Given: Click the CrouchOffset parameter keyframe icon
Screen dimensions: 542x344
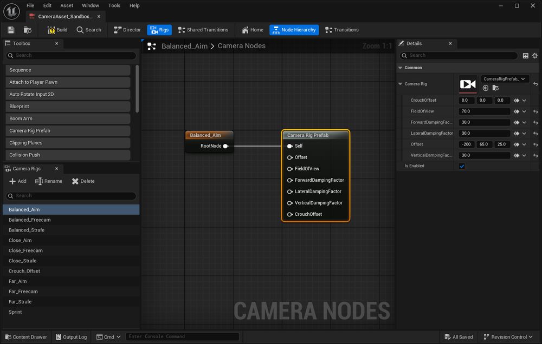Looking at the screenshot, I should [517, 101].
